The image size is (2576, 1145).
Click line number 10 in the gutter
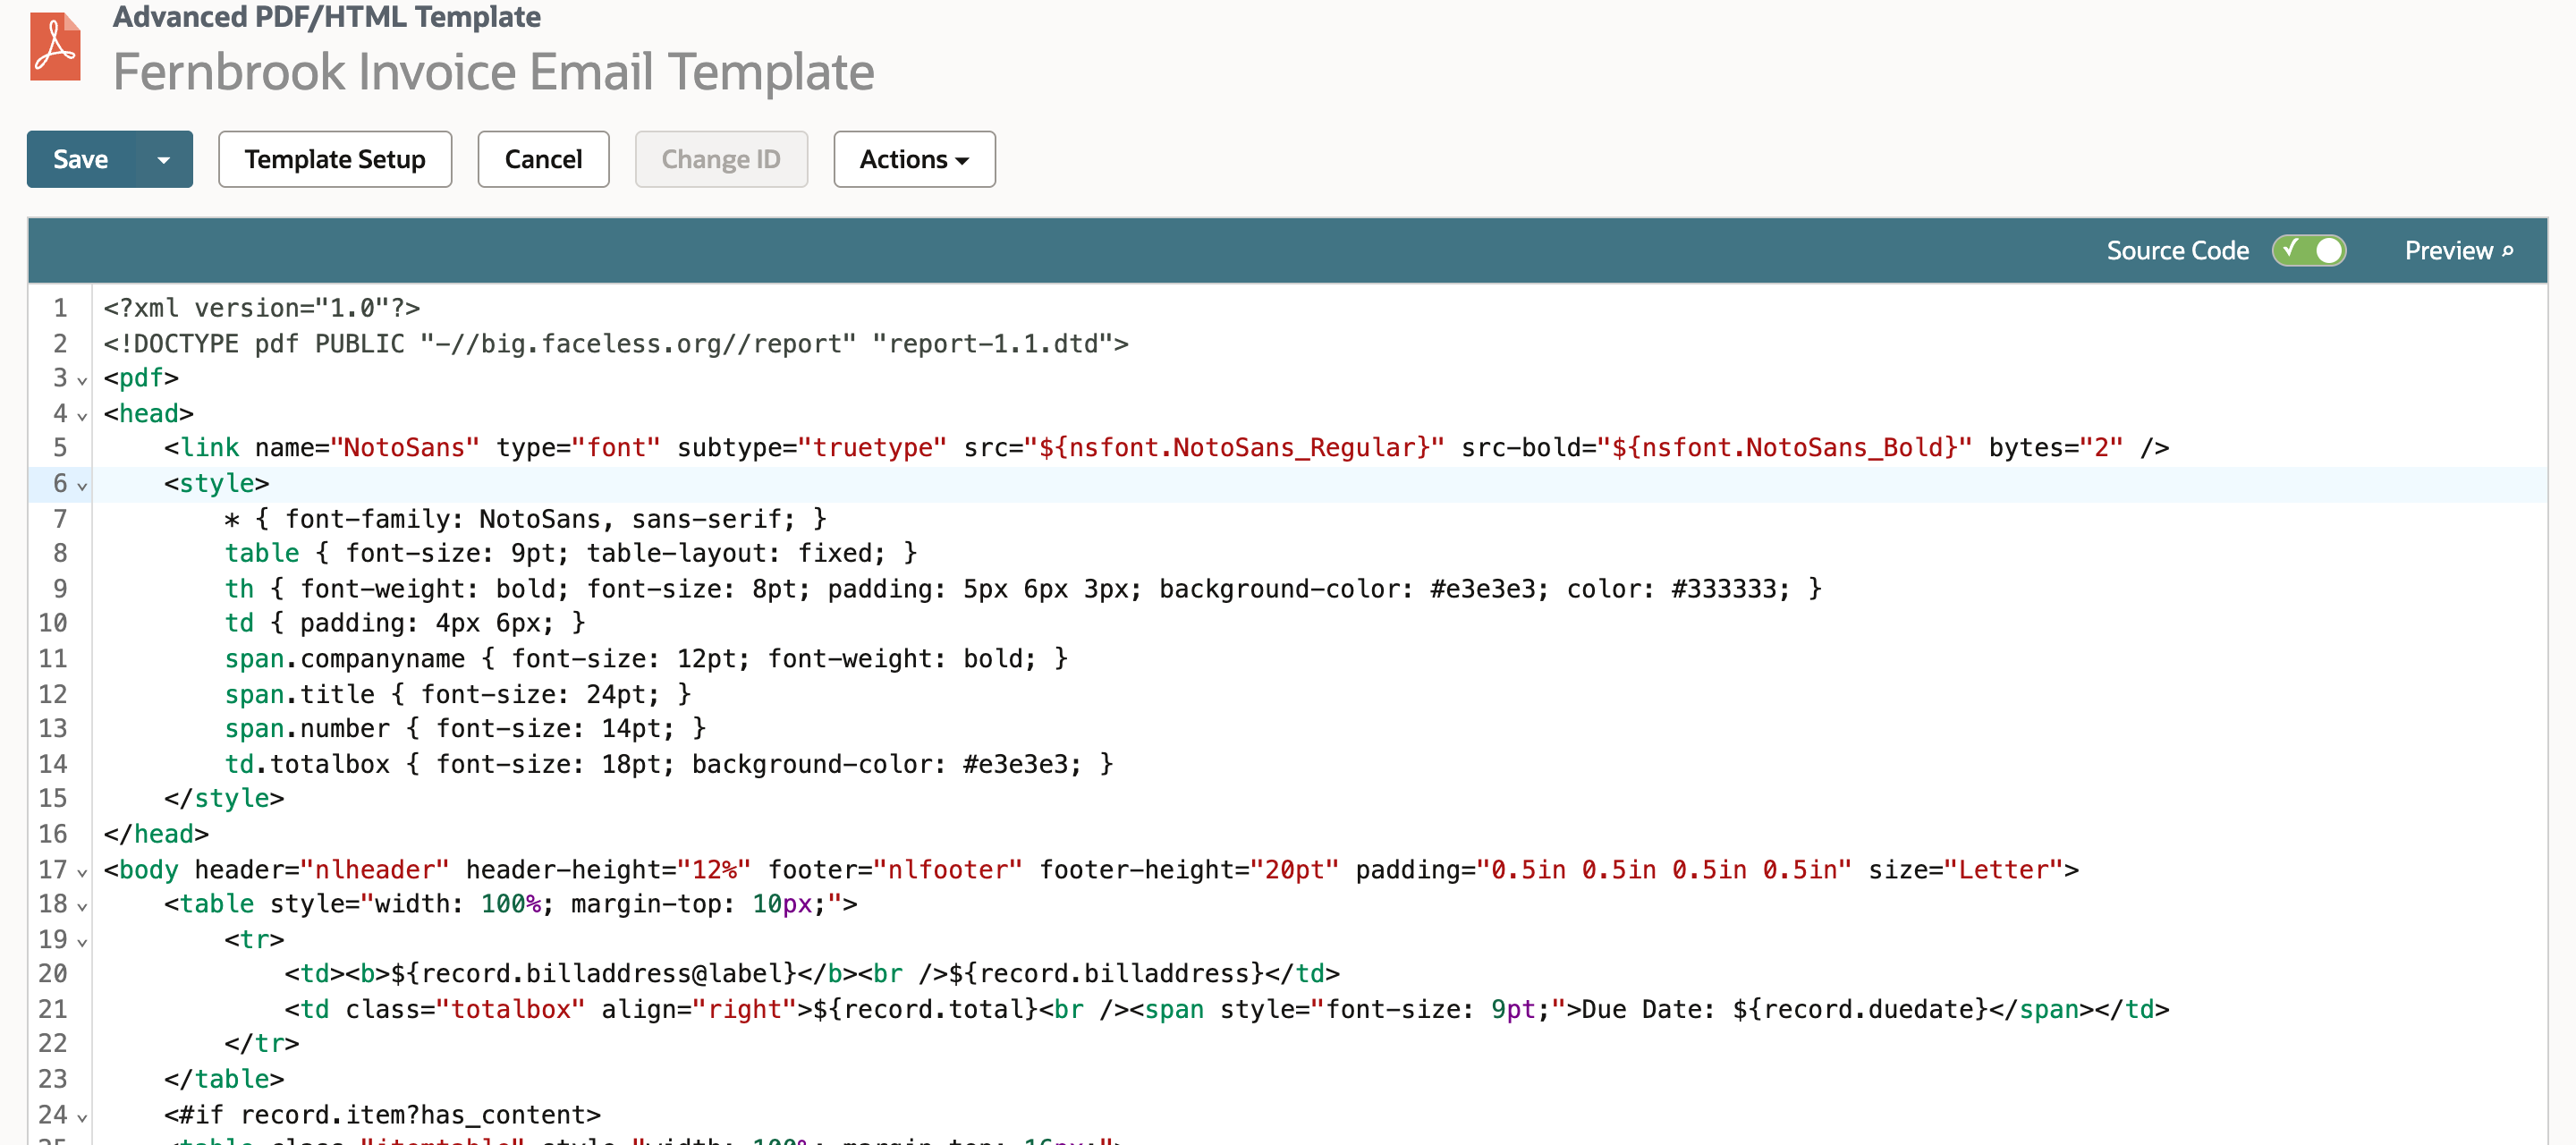pos(53,623)
